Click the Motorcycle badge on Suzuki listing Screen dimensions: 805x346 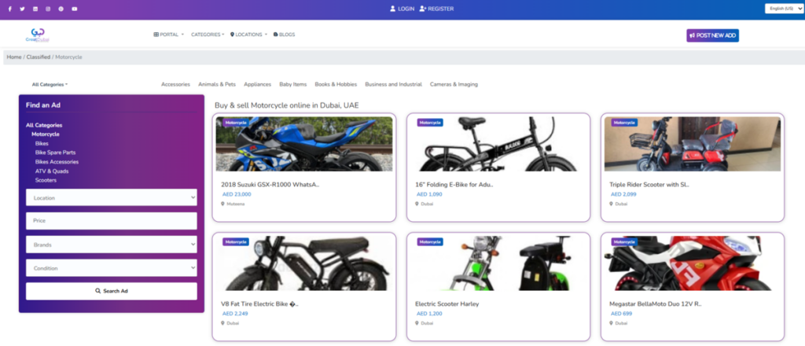(x=236, y=123)
